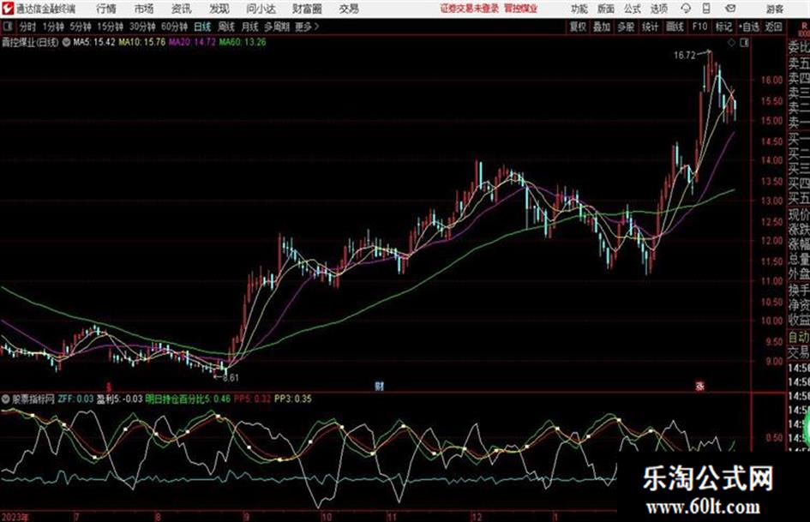Viewport: 810px width, 522px height.
Task: Open the 资讯 menu
Action: [182, 9]
